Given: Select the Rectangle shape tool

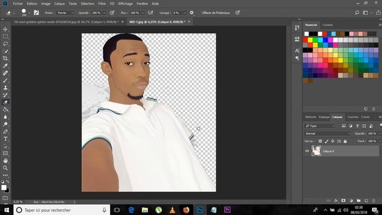Looking at the screenshot, I should (x=5, y=153).
